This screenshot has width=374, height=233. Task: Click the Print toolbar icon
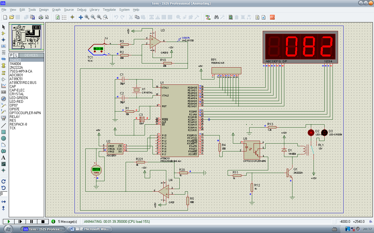click(41, 17)
